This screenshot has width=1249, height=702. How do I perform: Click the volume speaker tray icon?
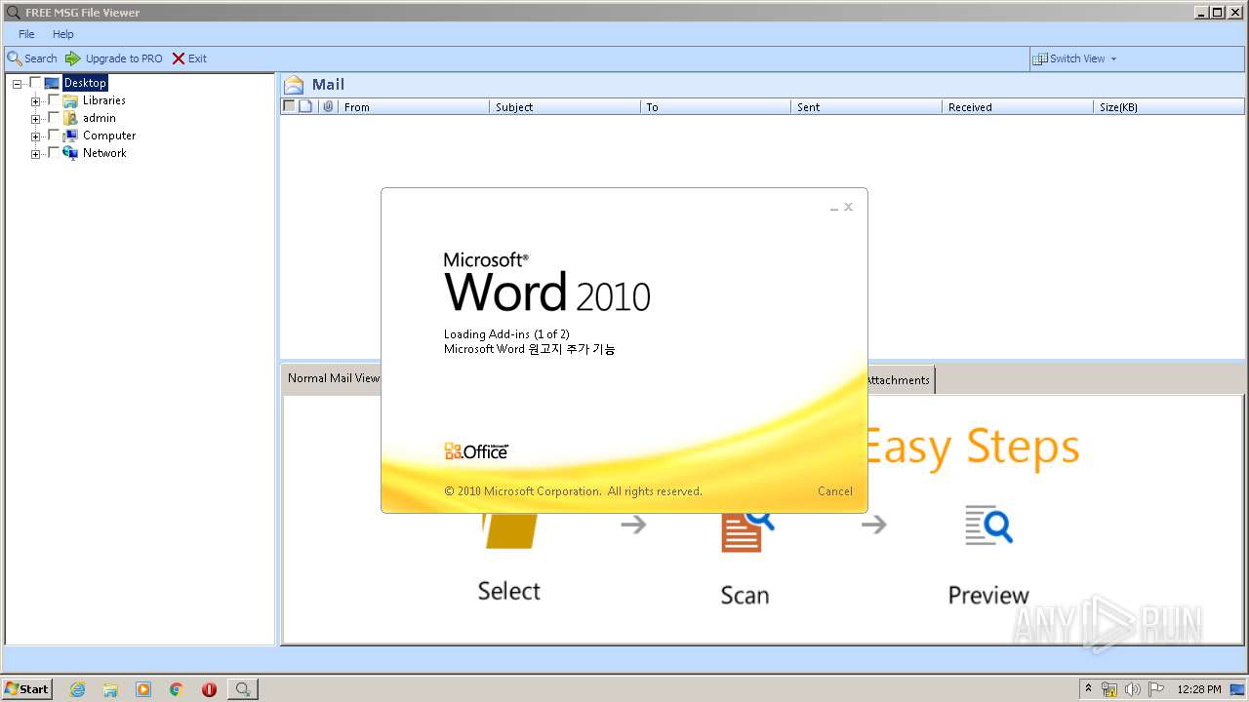pyautogui.click(x=1133, y=689)
